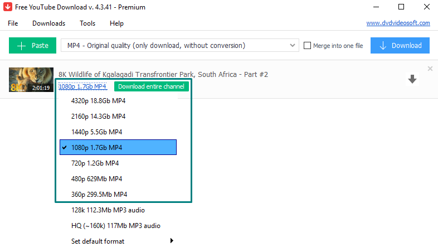438x252 pixels.
Task: Click the 8K Wildlife video thumbnail
Action: coord(31,80)
